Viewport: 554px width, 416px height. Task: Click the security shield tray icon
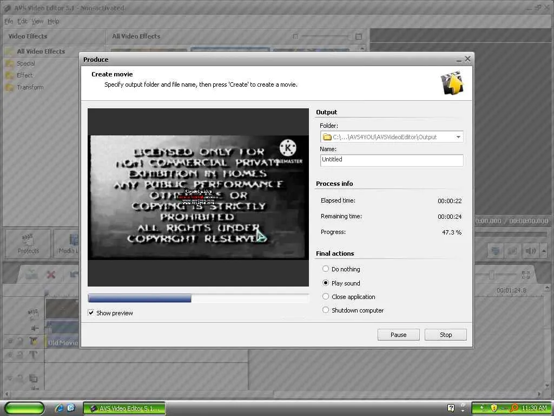[493, 408]
